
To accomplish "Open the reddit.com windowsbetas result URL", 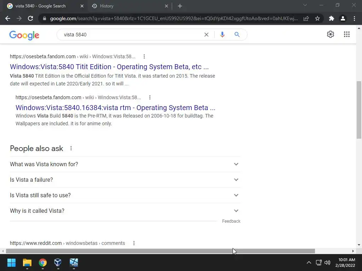I will (68, 243).
